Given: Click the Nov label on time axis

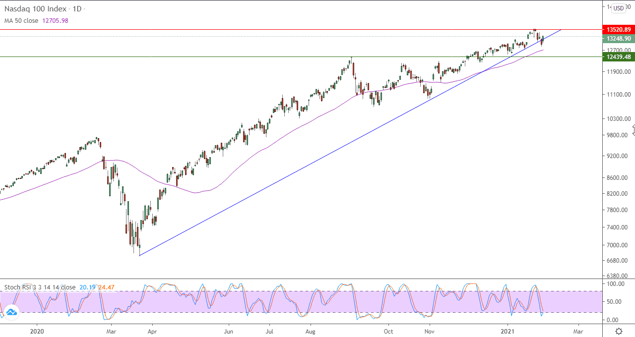Looking at the screenshot, I should point(430,331).
